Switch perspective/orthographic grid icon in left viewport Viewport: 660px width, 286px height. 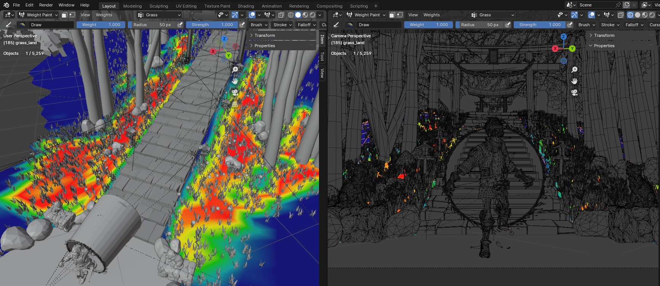click(x=235, y=104)
